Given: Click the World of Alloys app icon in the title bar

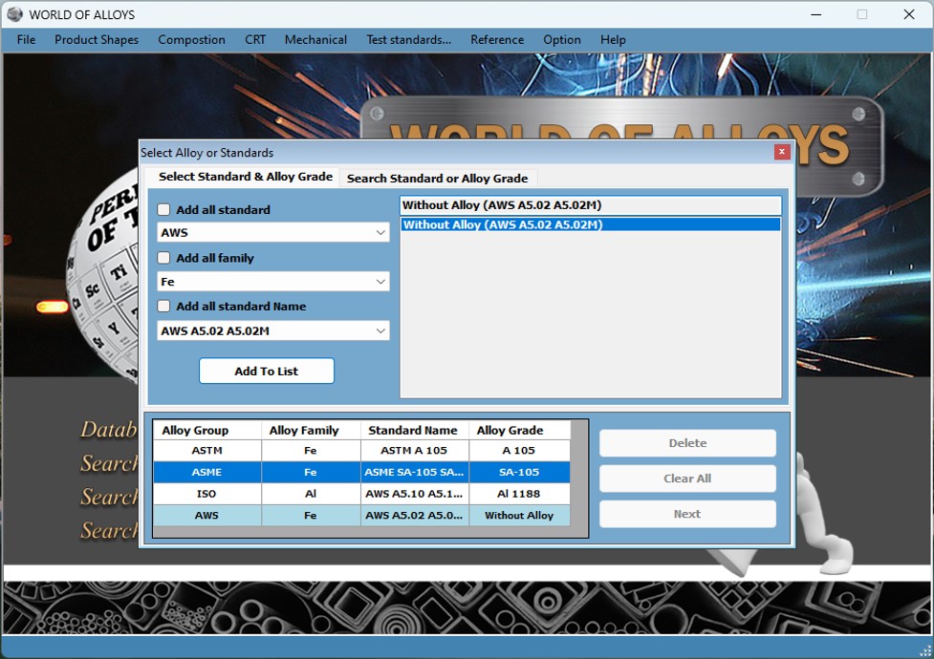Looking at the screenshot, I should pos(14,14).
